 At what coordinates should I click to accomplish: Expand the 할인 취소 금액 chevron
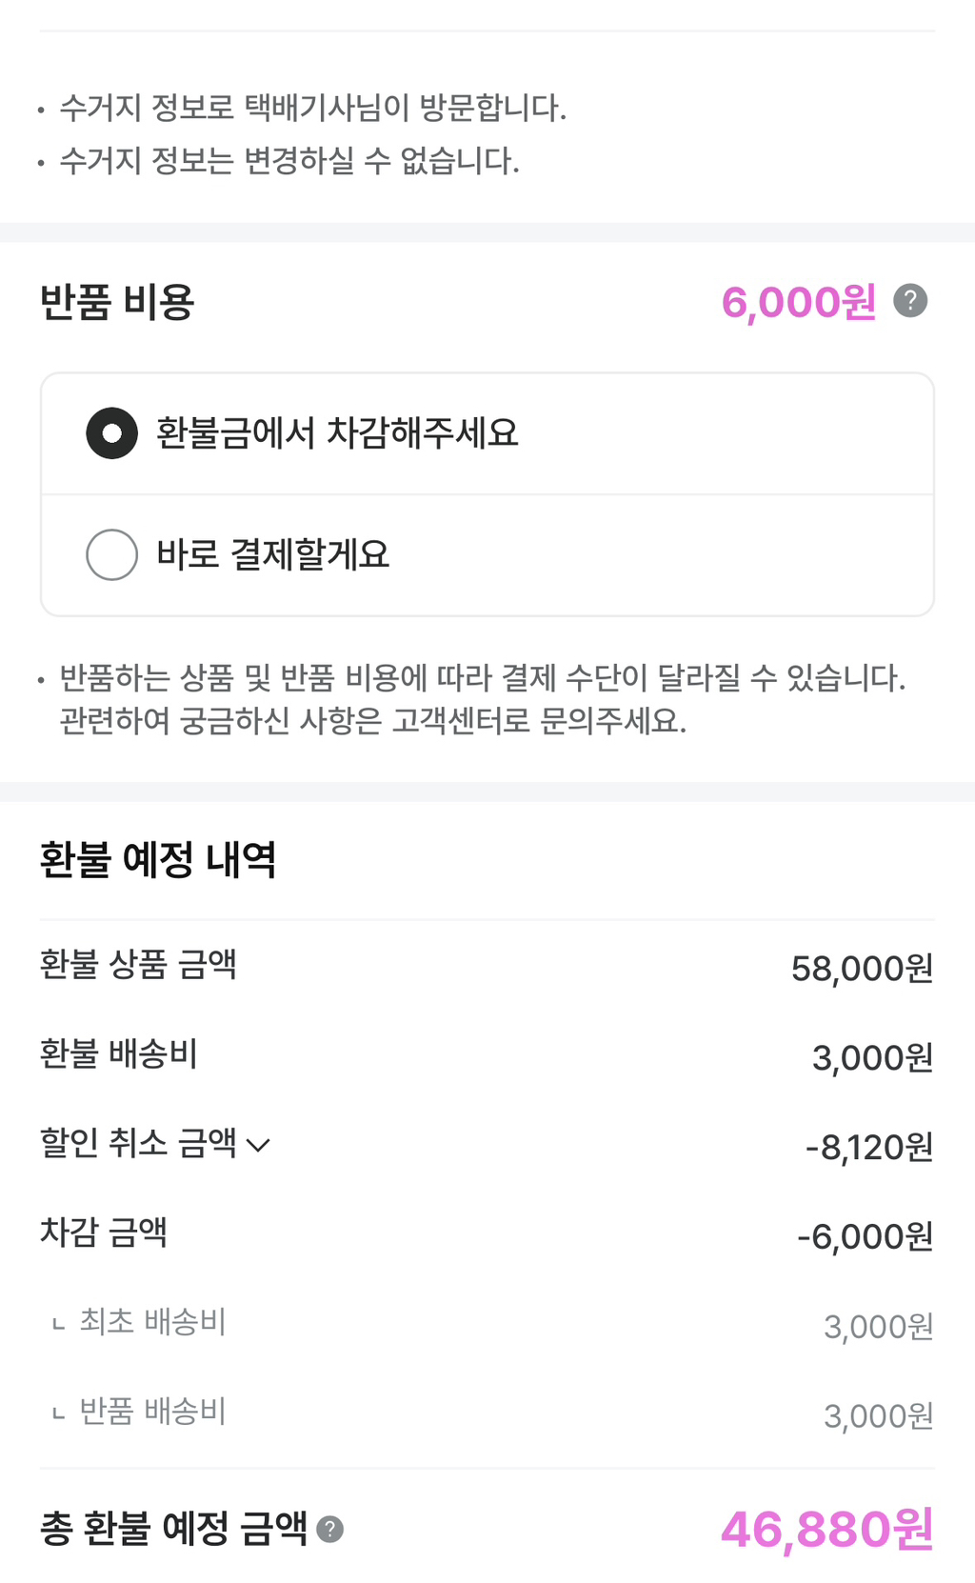tap(258, 1145)
